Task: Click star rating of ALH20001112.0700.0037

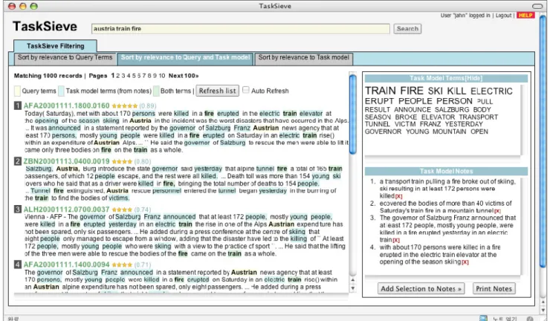Action: coord(122,210)
